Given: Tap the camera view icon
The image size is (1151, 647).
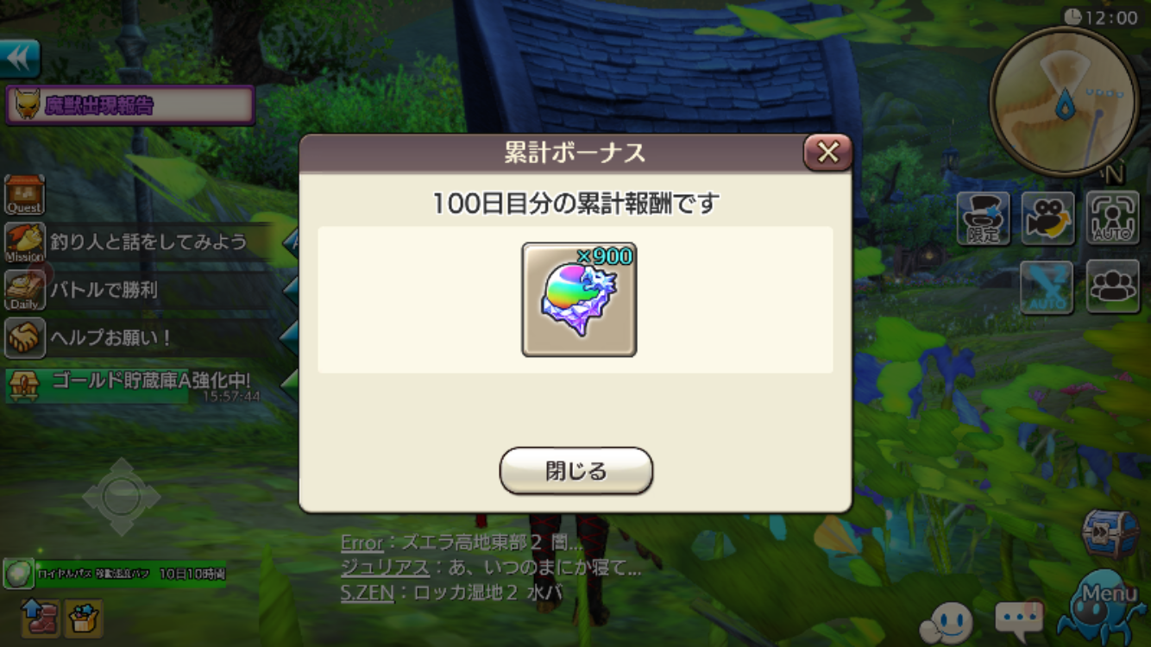Looking at the screenshot, I should (x=1048, y=218).
